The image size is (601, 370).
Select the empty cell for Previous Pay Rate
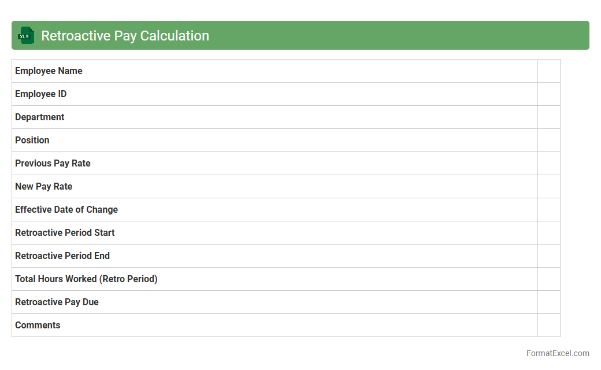[x=548, y=164]
